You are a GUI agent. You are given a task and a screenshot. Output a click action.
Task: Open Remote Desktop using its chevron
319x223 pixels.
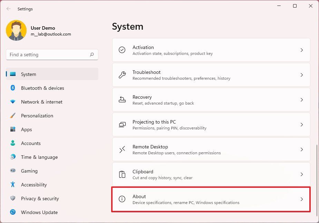click(302, 149)
